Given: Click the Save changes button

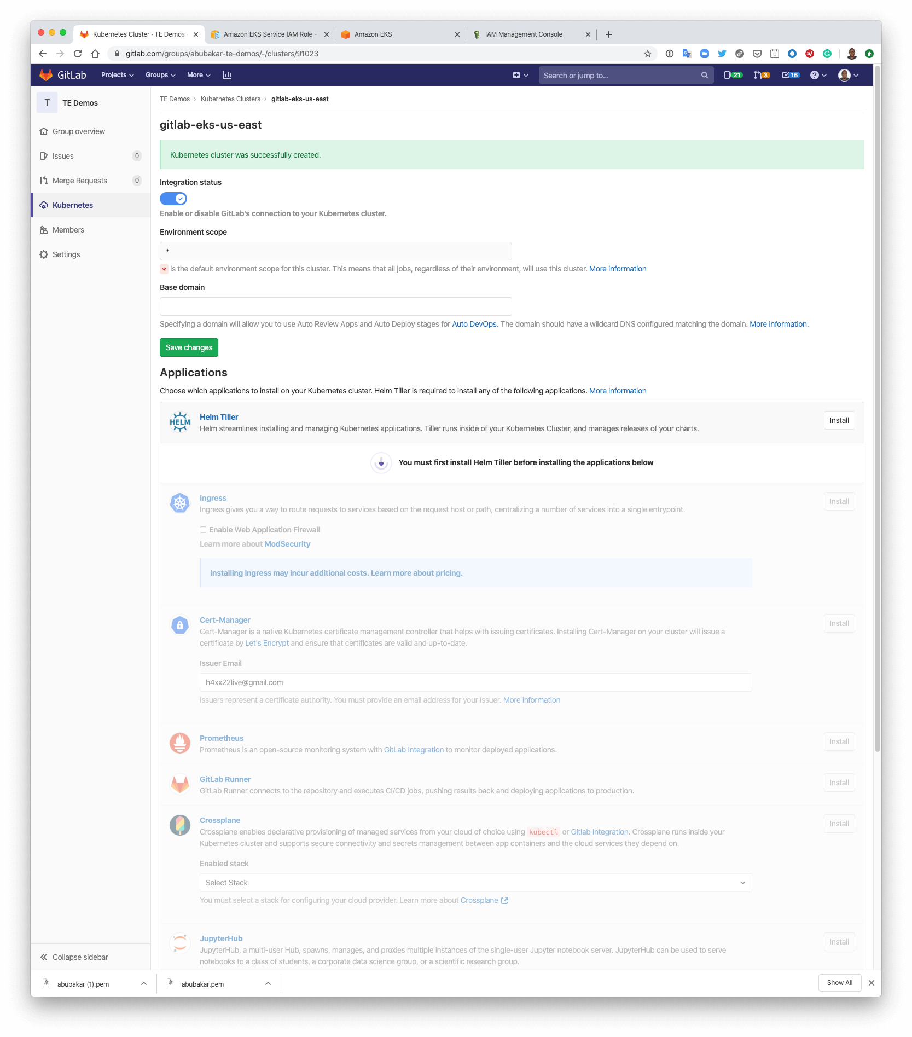Looking at the screenshot, I should click(189, 347).
